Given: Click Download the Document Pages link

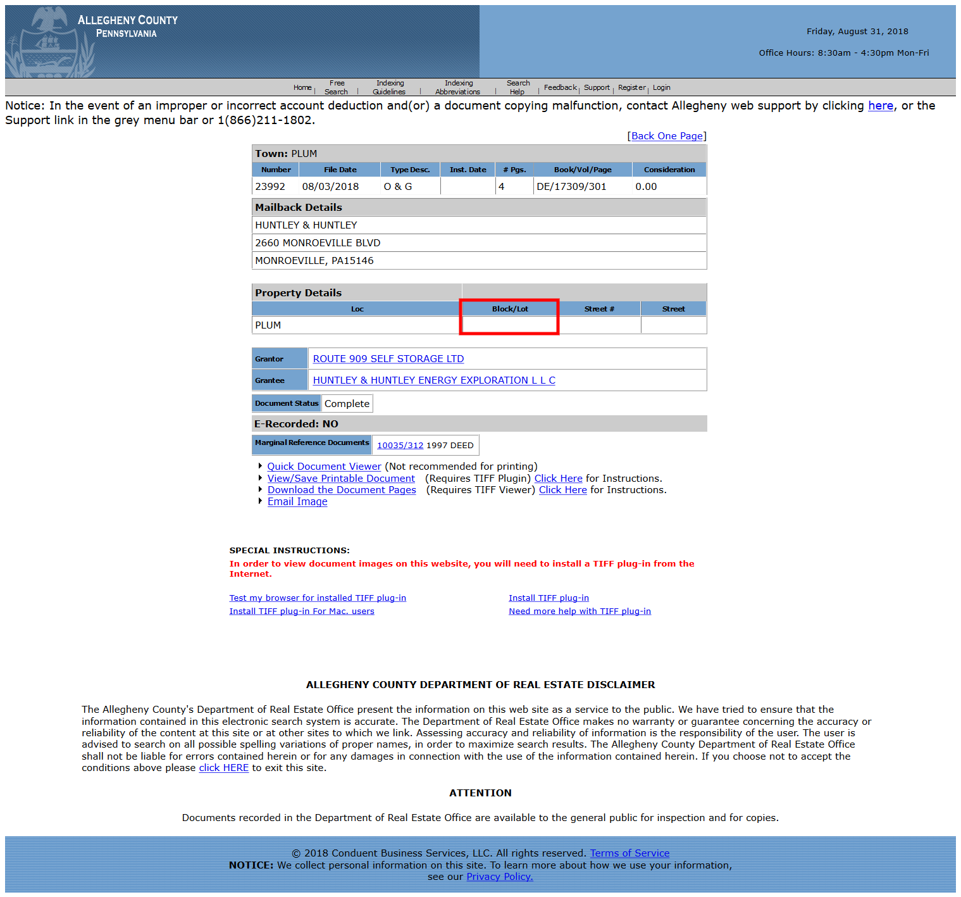Looking at the screenshot, I should [x=342, y=490].
